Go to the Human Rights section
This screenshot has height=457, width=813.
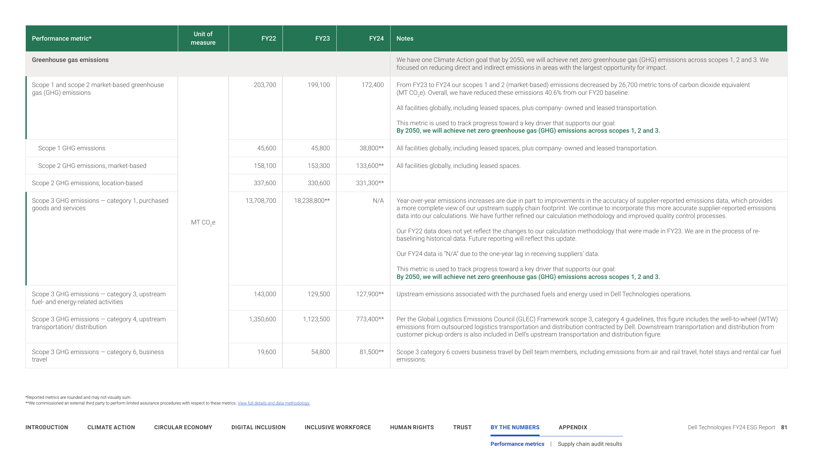click(412, 427)
